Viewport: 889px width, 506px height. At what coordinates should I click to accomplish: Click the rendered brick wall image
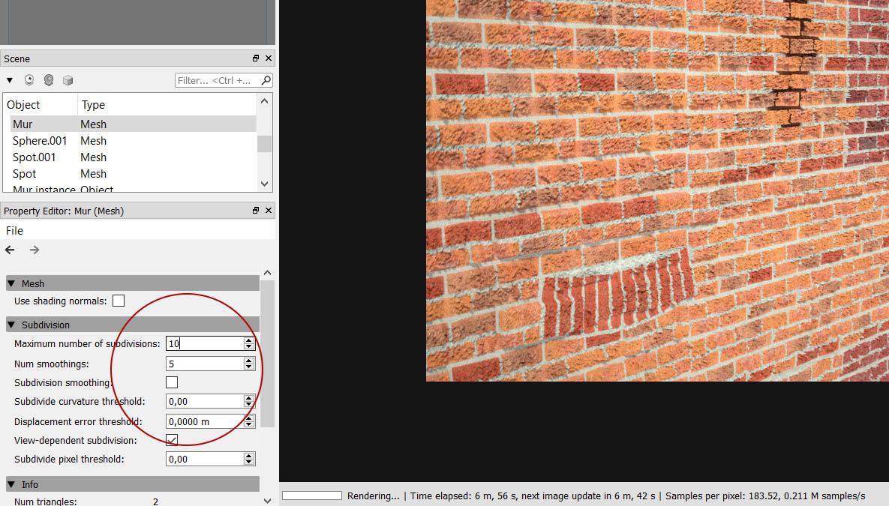[657, 190]
